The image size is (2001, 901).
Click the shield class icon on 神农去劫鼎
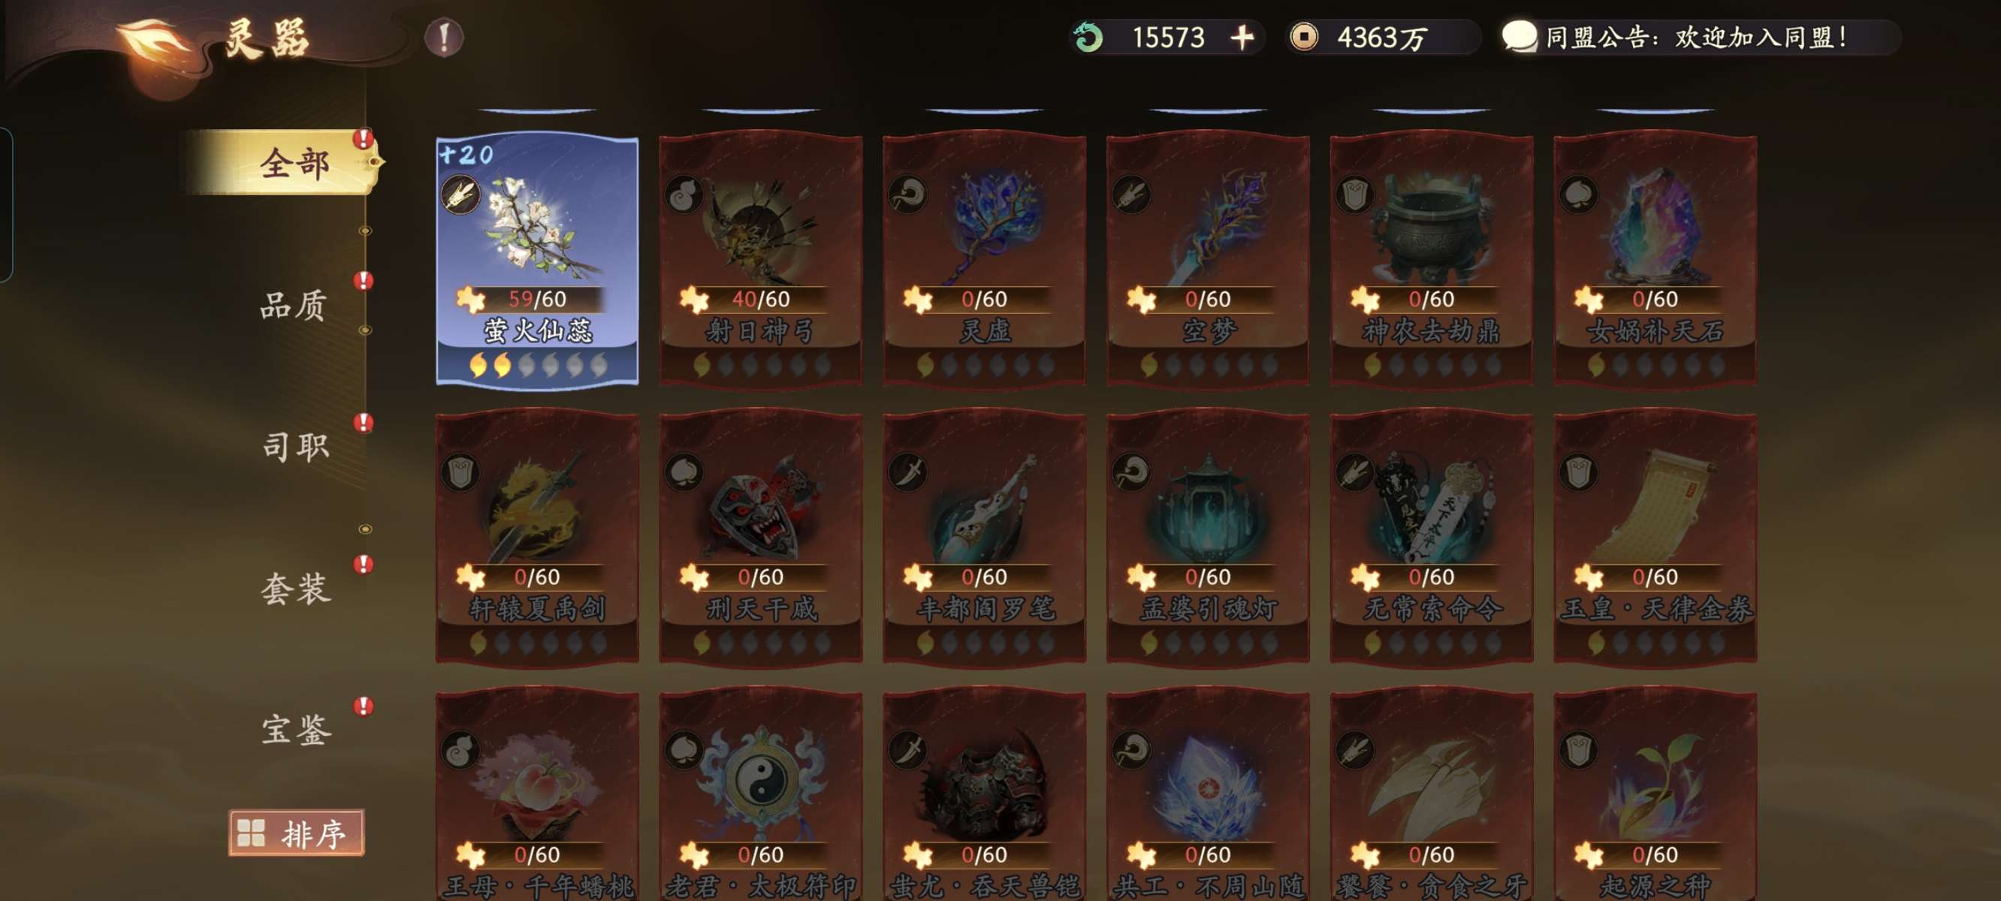[x=1355, y=195]
